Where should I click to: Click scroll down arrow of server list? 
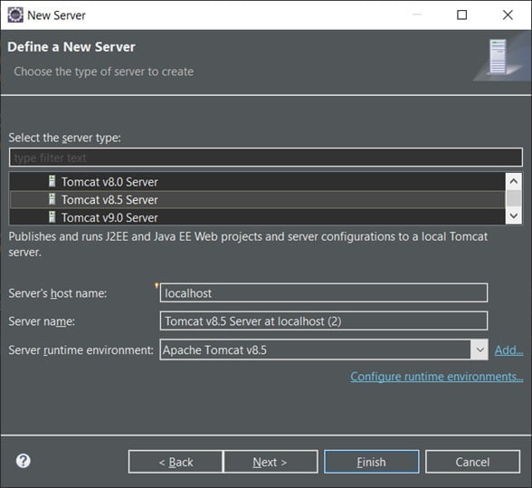513,215
